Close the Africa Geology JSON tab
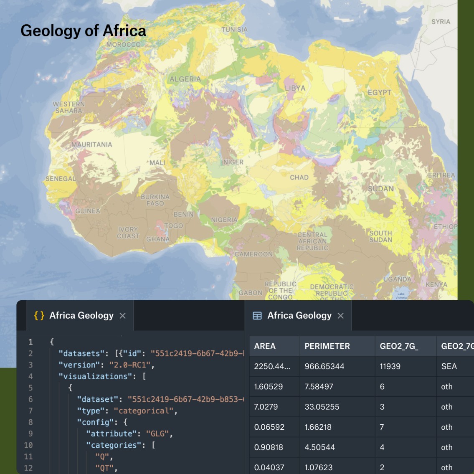474x474 pixels. (122, 316)
